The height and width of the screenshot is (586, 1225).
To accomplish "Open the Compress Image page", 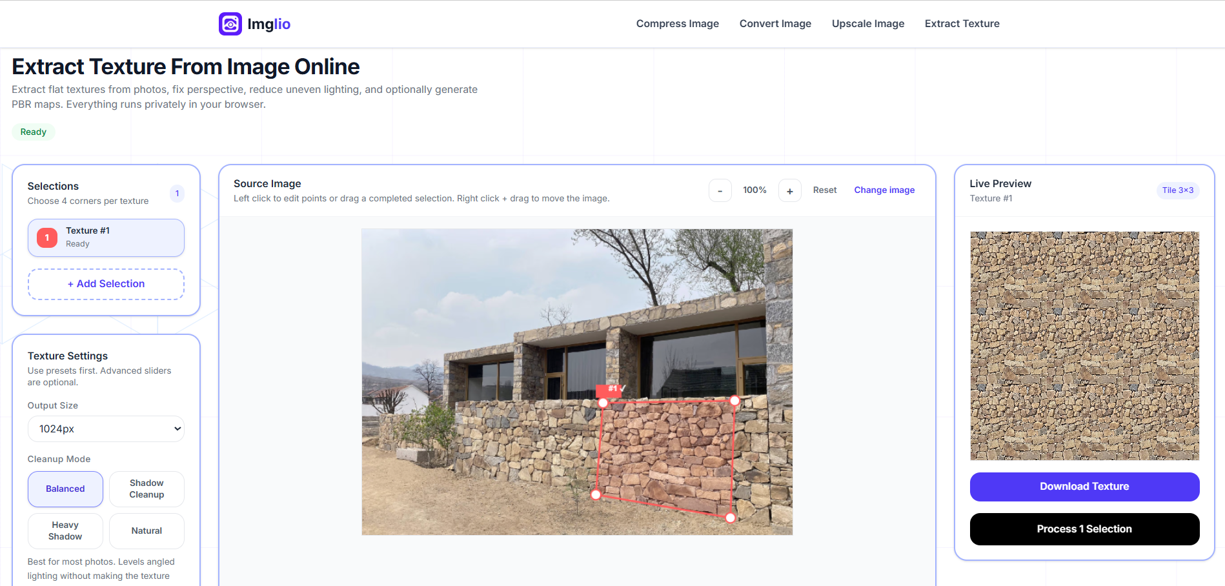I will point(677,24).
